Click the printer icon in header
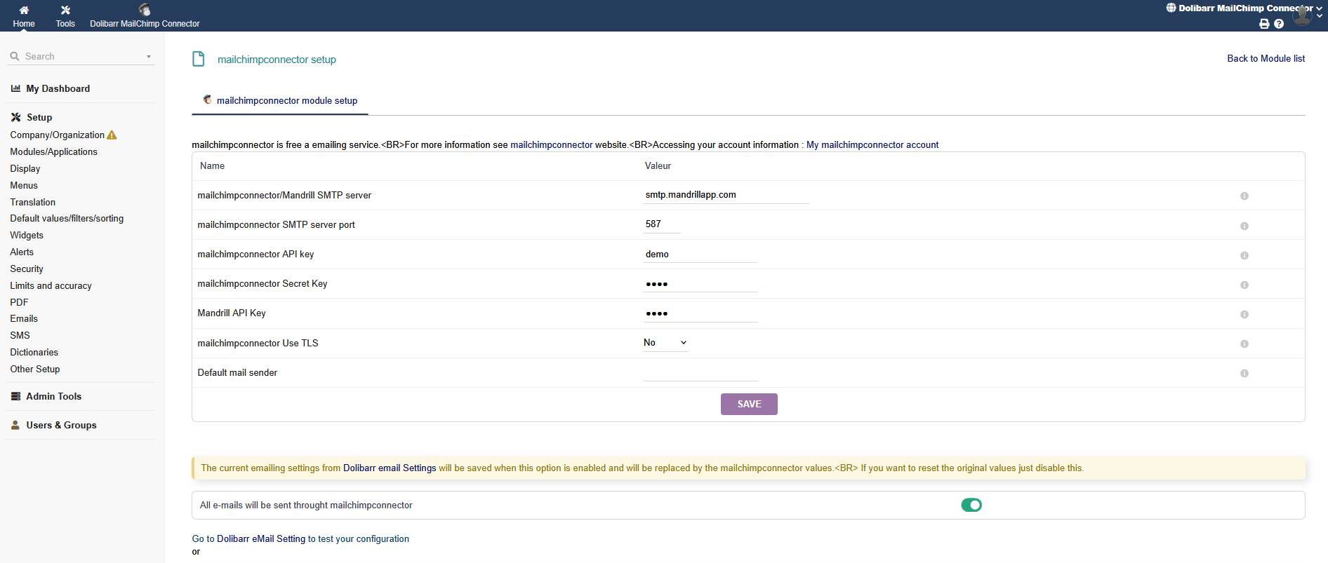This screenshot has height=563, width=1328. click(1264, 24)
